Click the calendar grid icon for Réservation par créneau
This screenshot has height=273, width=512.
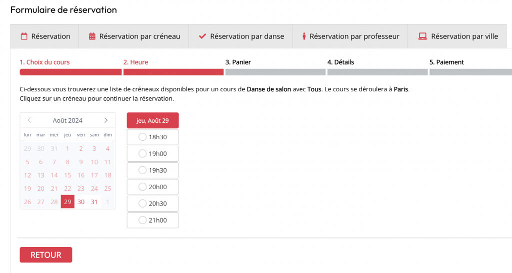92,36
